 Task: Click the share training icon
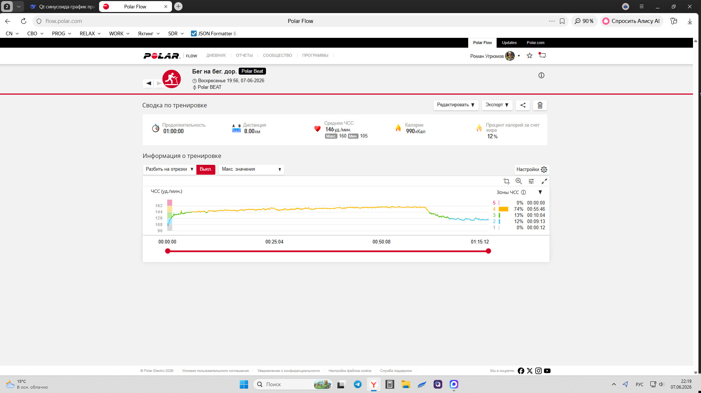pos(523,105)
